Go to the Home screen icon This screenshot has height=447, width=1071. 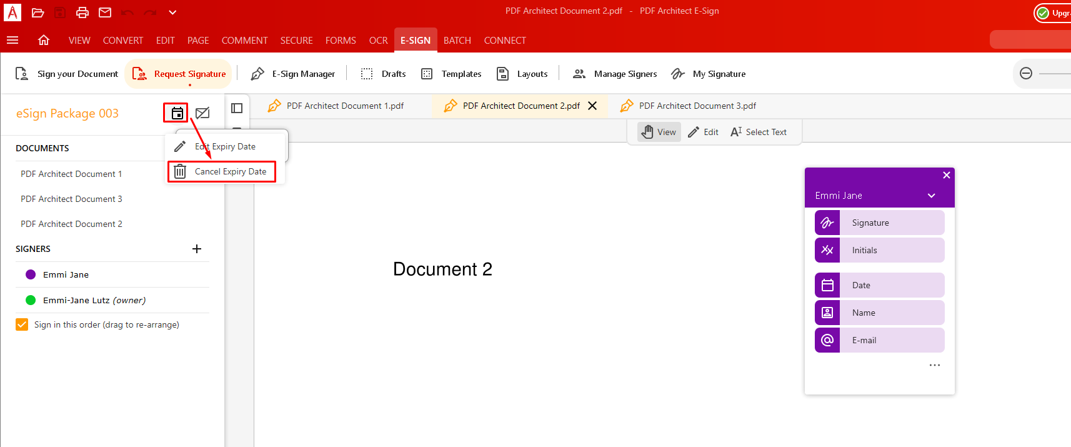coord(44,40)
